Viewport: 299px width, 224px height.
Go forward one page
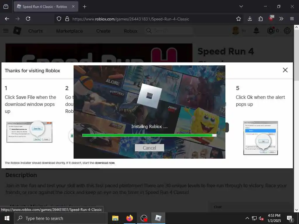[18, 19]
